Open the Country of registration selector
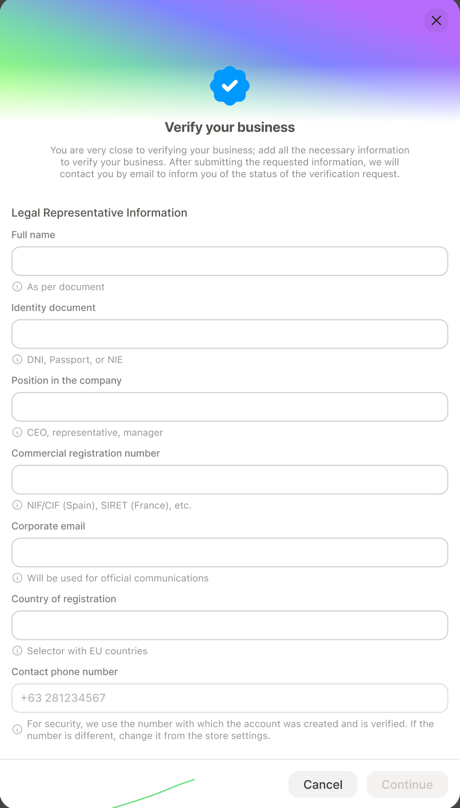The height and width of the screenshot is (808, 460). click(x=230, y=625)
